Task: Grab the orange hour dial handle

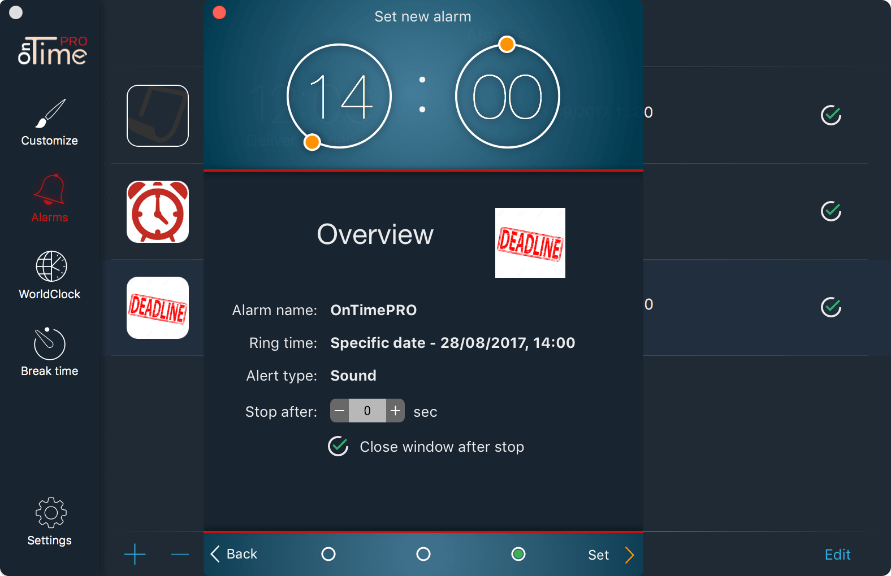Action: coord(312,142)
